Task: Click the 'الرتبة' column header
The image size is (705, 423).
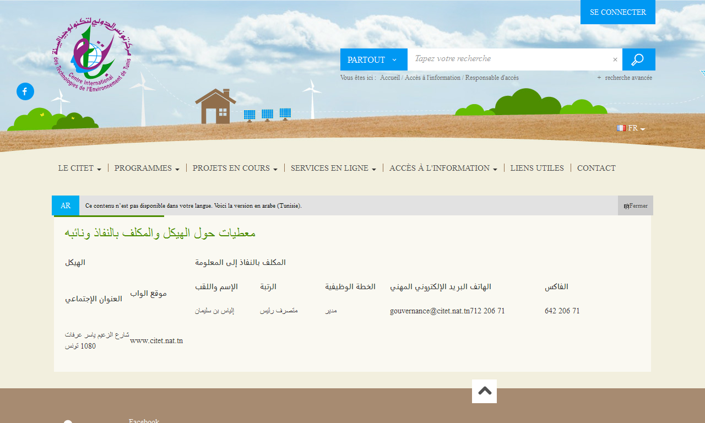Action: click(268, 286)
